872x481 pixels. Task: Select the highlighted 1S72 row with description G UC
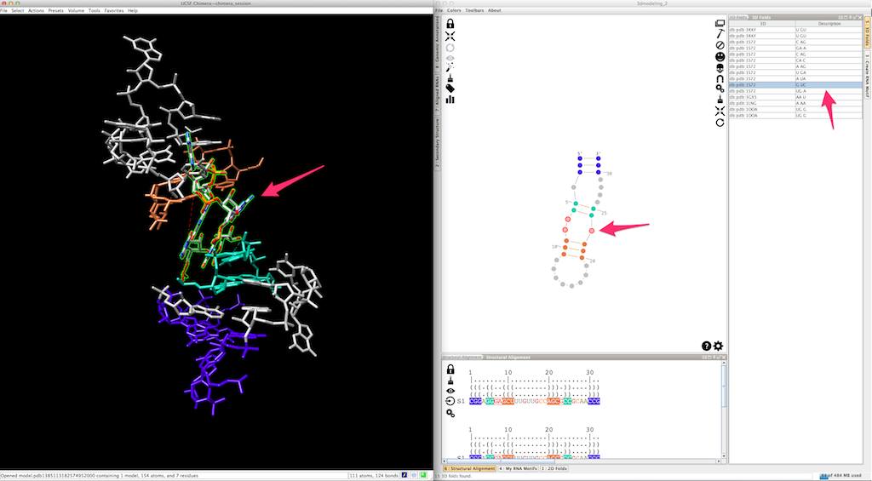[796, 85]
